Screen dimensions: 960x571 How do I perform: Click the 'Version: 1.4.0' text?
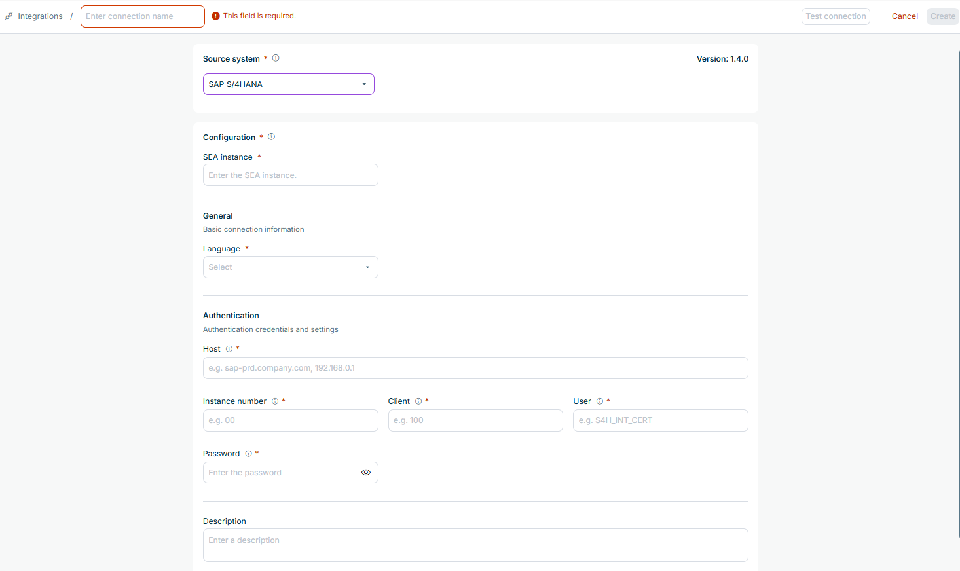(x=722, y=59)
